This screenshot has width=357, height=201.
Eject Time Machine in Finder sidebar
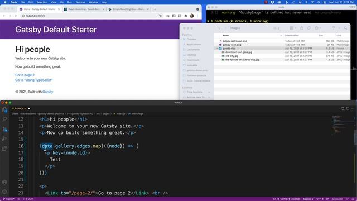coord(209,92)
